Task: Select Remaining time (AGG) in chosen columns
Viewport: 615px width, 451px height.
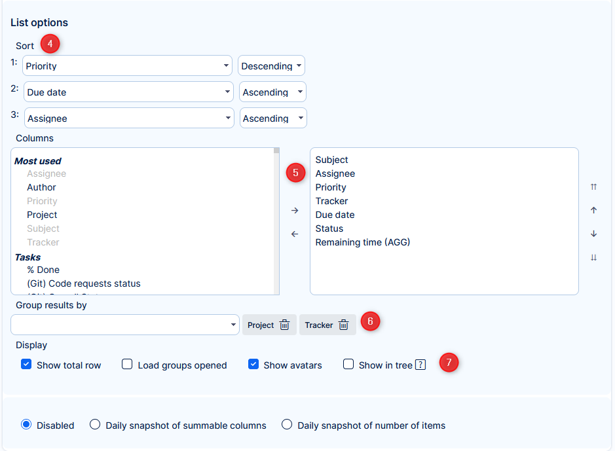Action: pyautogui.click(x=362, y=242)
